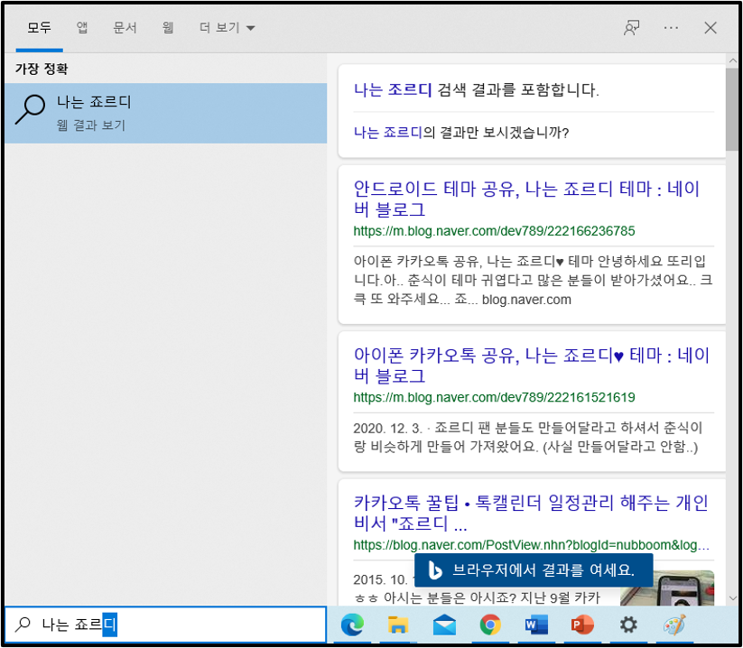Click the 나는 죠르디 검색 결과 link
The width and height of the screenshot is (743, 648).
pos(393,89)
